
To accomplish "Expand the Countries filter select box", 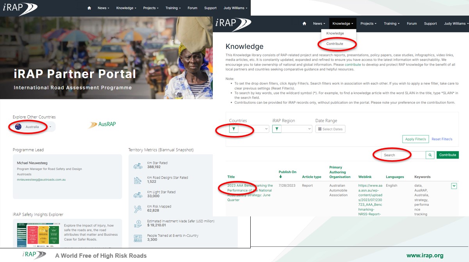I will 254,129.
